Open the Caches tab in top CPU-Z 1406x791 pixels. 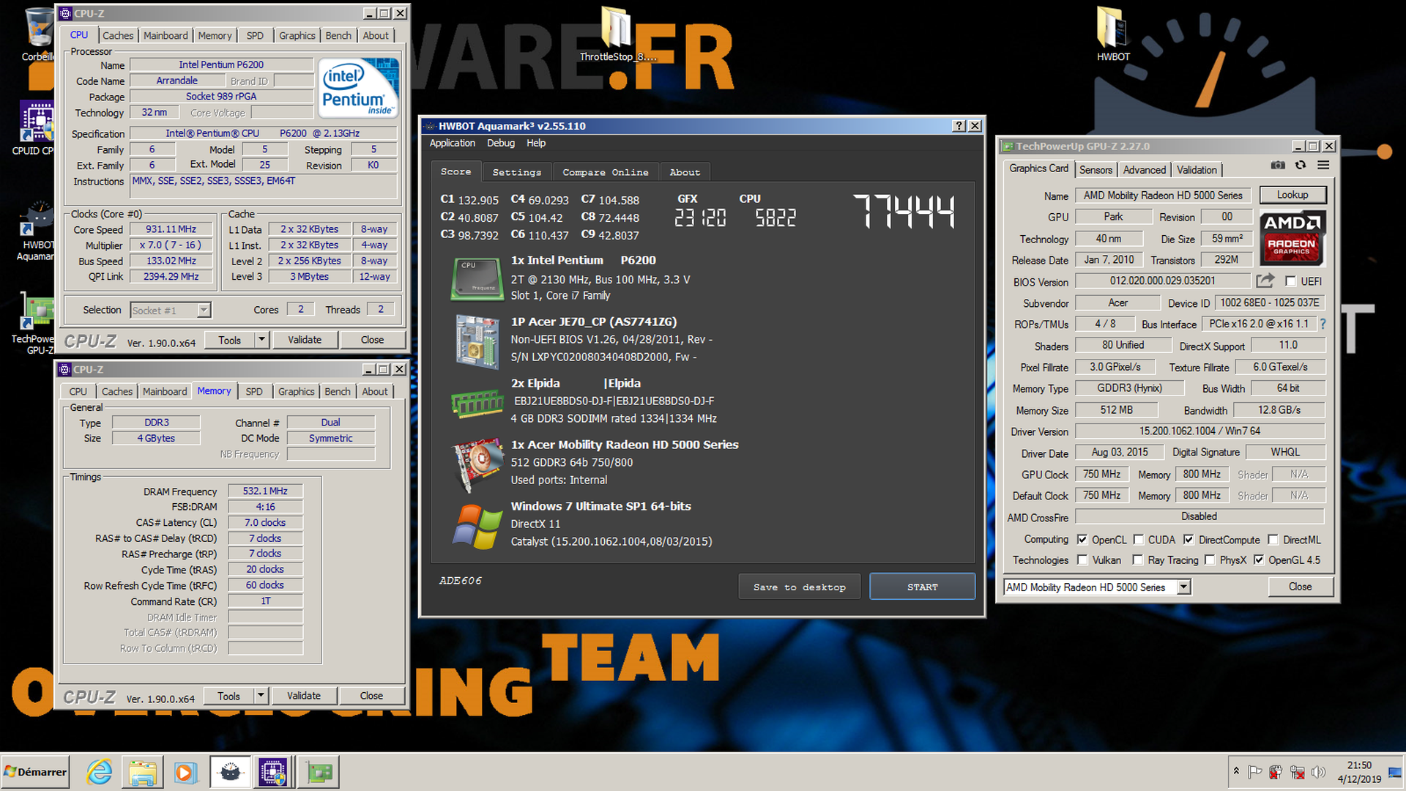(x=118, y=35)
